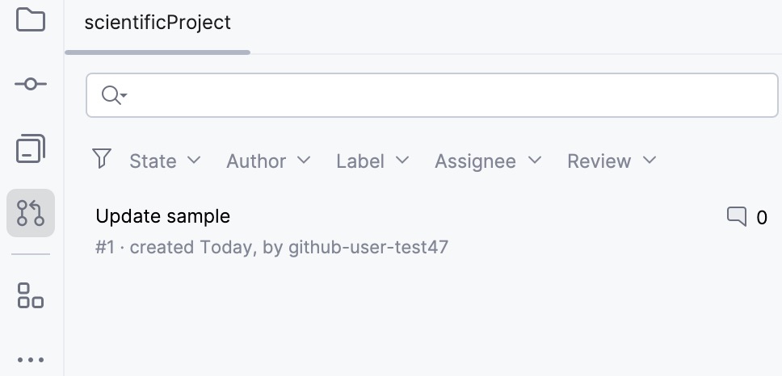Click the search magnifier history icon
Screen dimensions: 782x376
pos(114,96)
